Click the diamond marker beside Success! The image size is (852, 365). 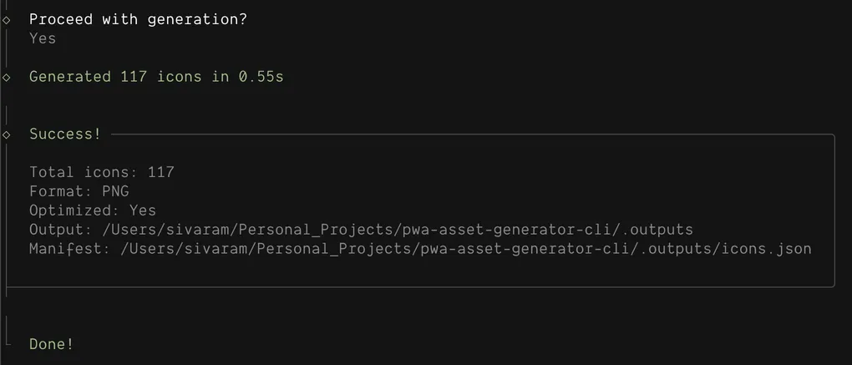pyautogui.click(x=7, y=134)
